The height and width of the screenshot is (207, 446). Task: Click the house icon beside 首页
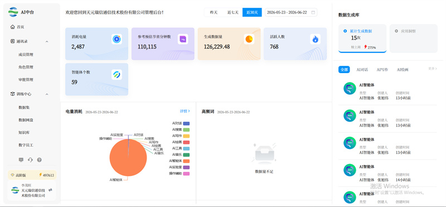point(12,27)
